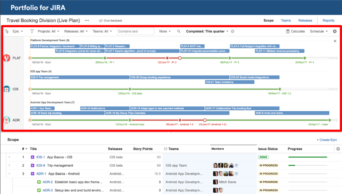342x194 pixels.
Task: Switch to the Releases tab
Action: click(305, 20)
